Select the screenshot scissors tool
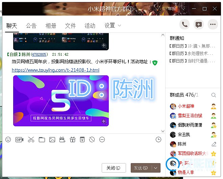The image size is (223, 179). point(31,139)
